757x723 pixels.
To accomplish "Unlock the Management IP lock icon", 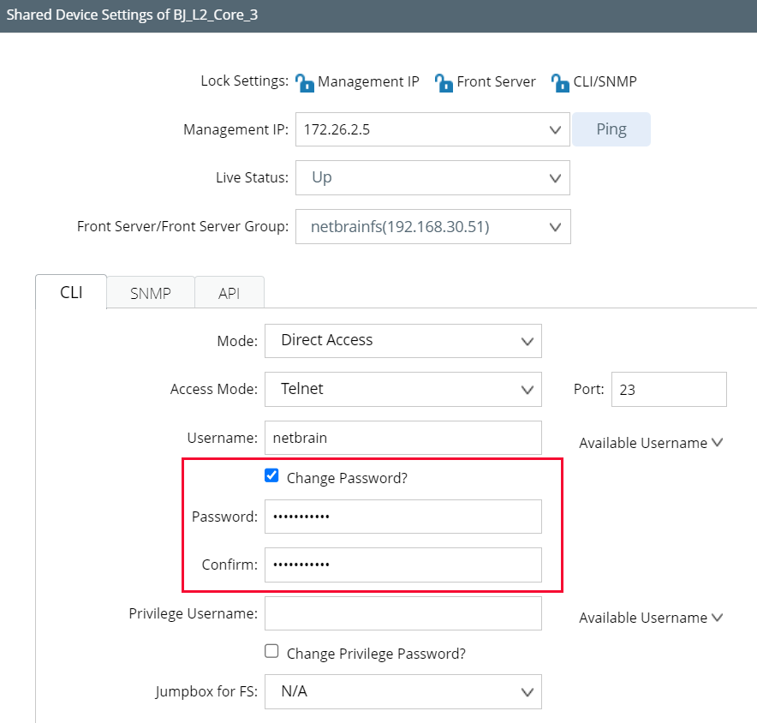I will pos(305,81).
